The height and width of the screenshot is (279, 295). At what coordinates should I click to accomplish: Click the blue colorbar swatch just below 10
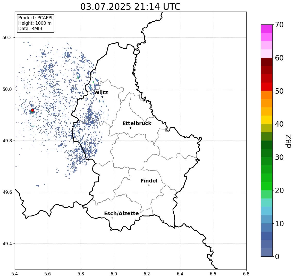tap(267, 228)
